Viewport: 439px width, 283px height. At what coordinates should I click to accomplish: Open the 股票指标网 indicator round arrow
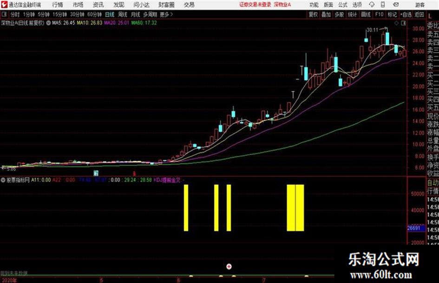(x=3, y=180)
